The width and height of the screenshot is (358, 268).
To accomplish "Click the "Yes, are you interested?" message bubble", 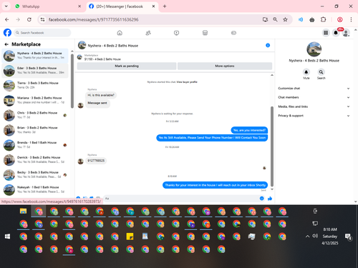I will point(249,130).
